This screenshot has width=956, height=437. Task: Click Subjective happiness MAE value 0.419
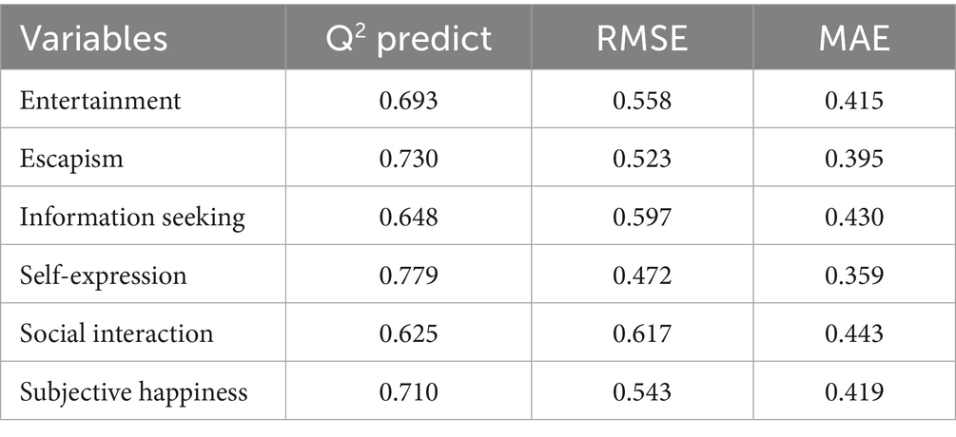854,393
